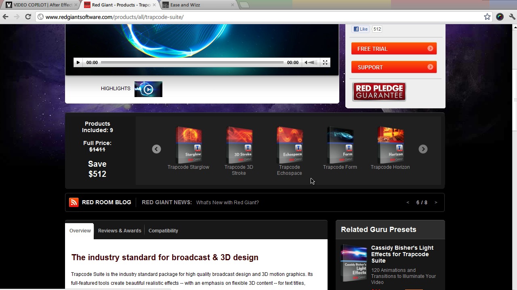Viewport: 517px width, 290px height.
Task: Switch to Ease and Wizz browser tab
Action: pyautogui.click(x=196, y=5)
